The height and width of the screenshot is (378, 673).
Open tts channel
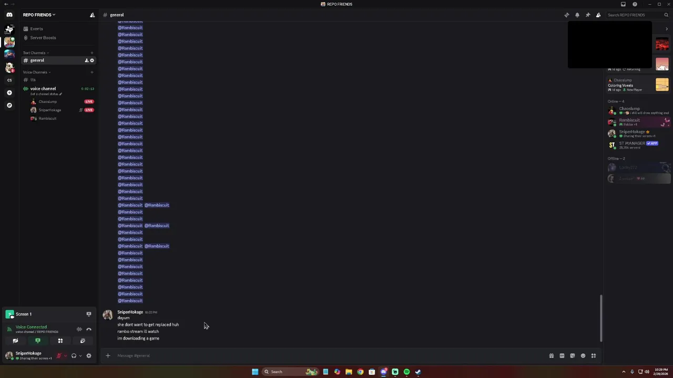[58, 80]
